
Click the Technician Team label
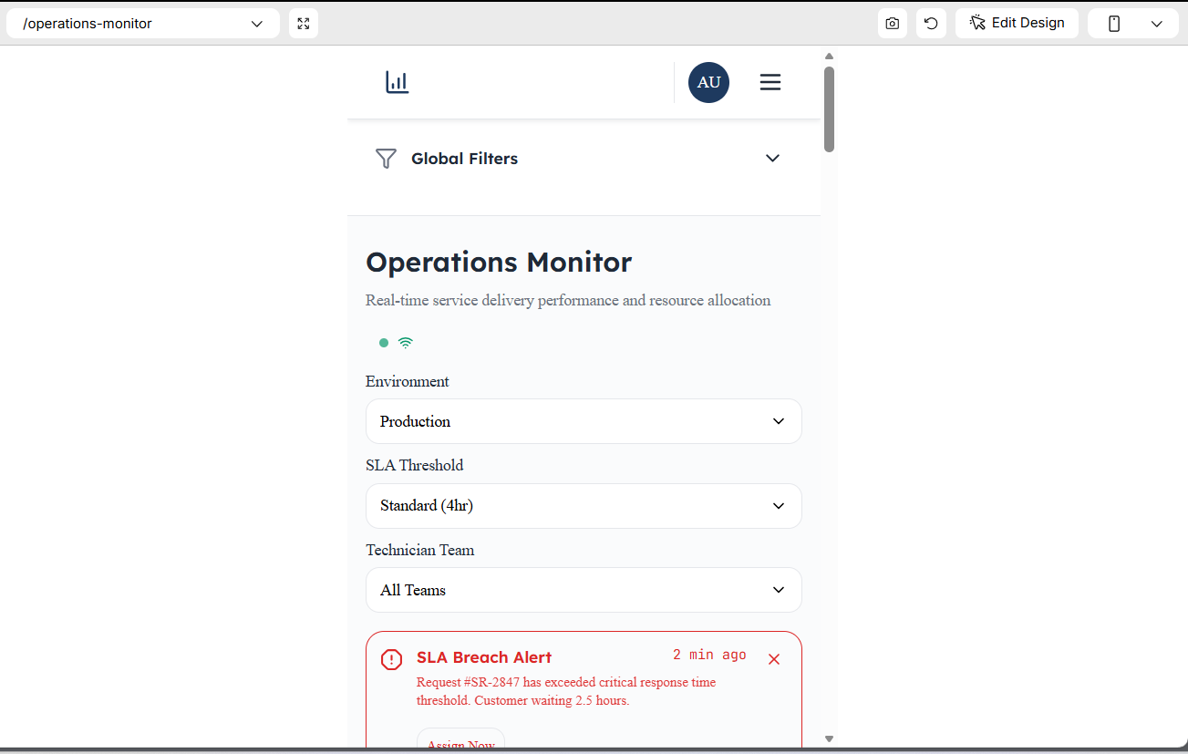tap(420, 550)
